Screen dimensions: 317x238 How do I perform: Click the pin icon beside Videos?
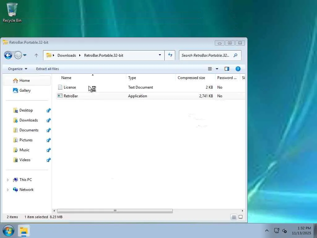tap(49, 160)
